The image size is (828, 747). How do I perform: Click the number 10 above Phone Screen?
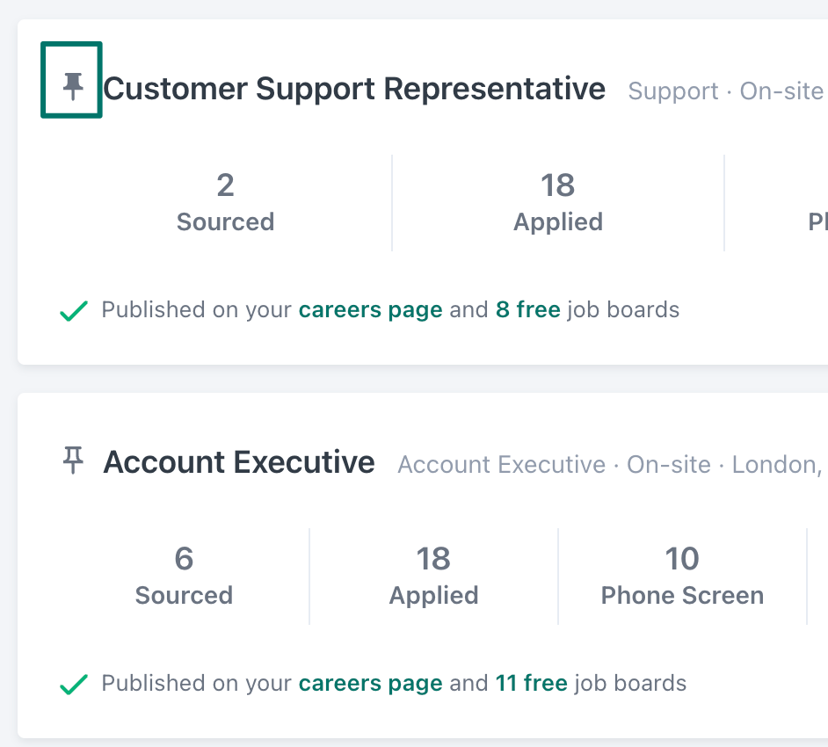coord(682,559)
